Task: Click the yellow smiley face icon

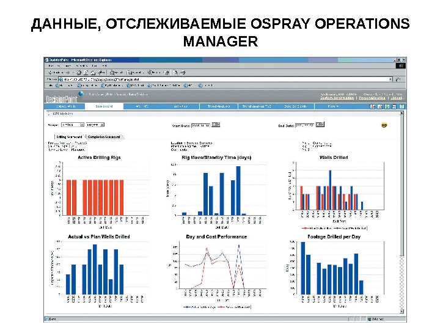Action: (x=384, y=125)
